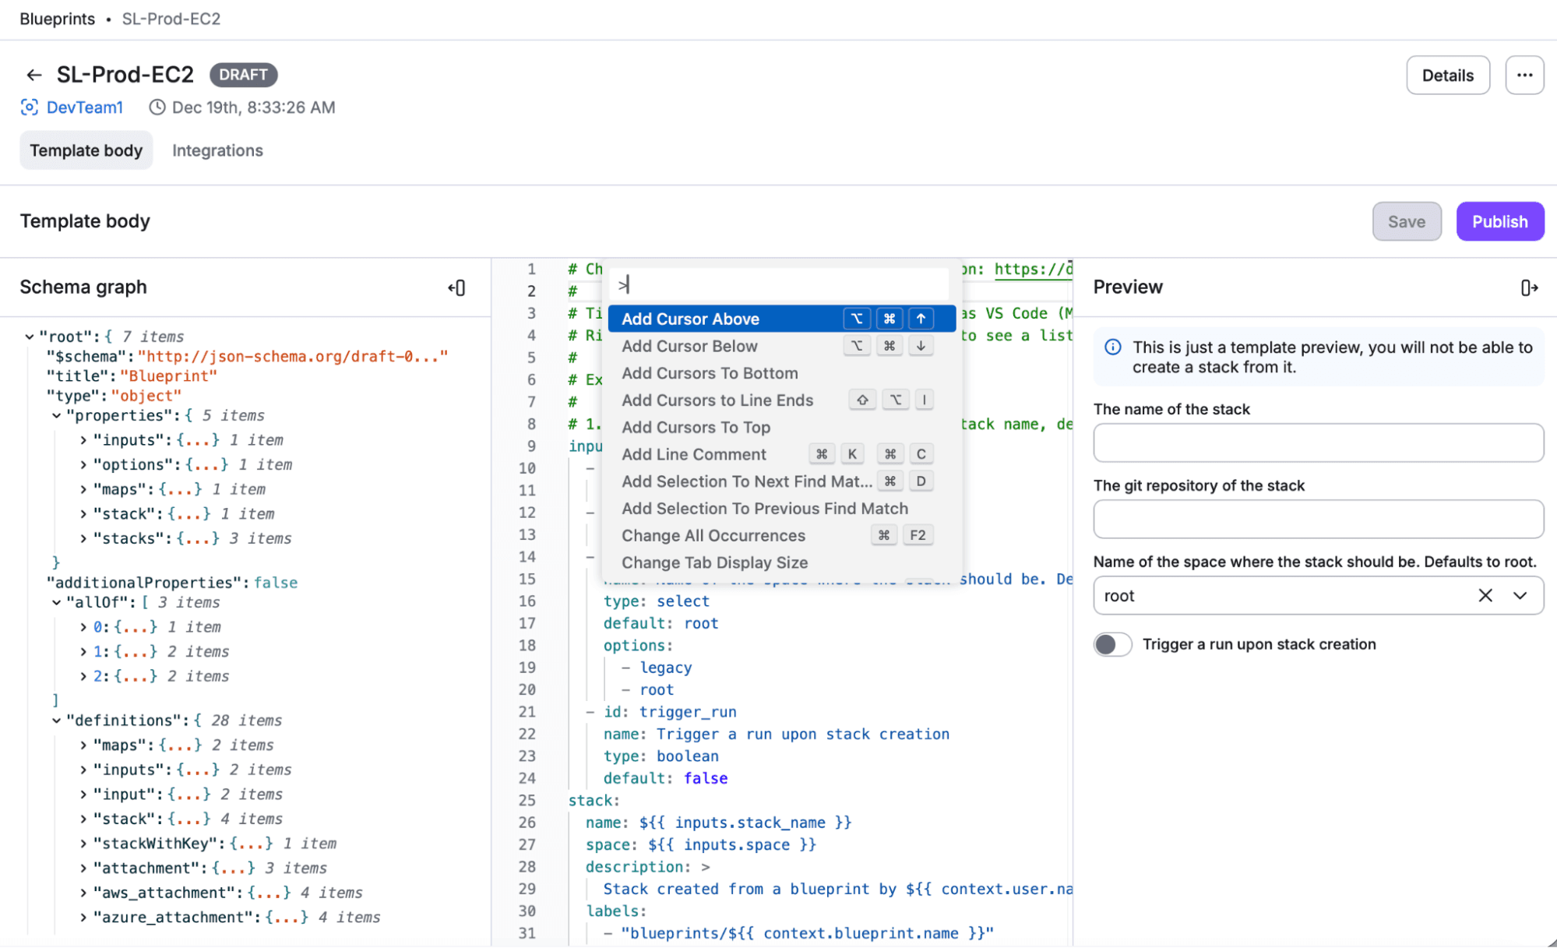
Task: Click the Publish button
Action: pos(1499,221)
